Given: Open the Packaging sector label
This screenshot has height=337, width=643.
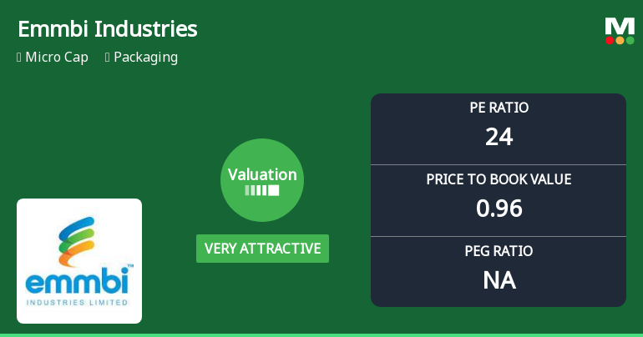Looking at the screenshot, I should (145, 58).
